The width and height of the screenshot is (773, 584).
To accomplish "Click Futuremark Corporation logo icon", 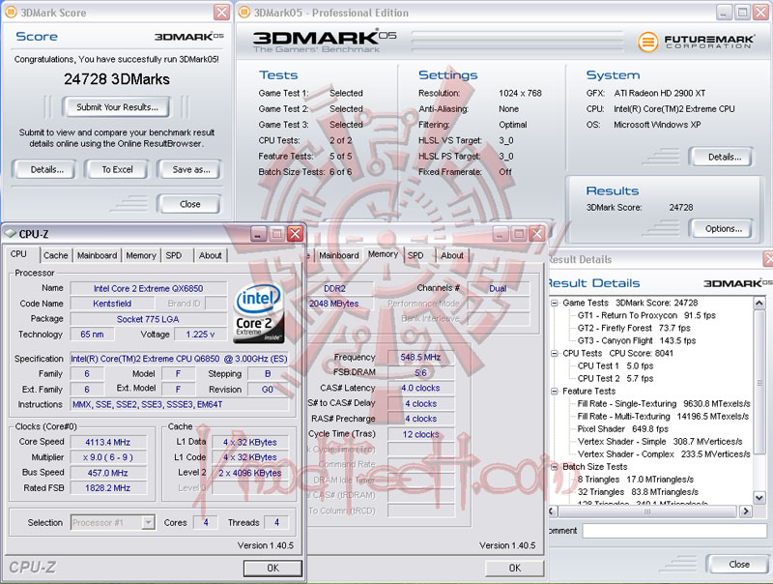I will tap(647, 42).
